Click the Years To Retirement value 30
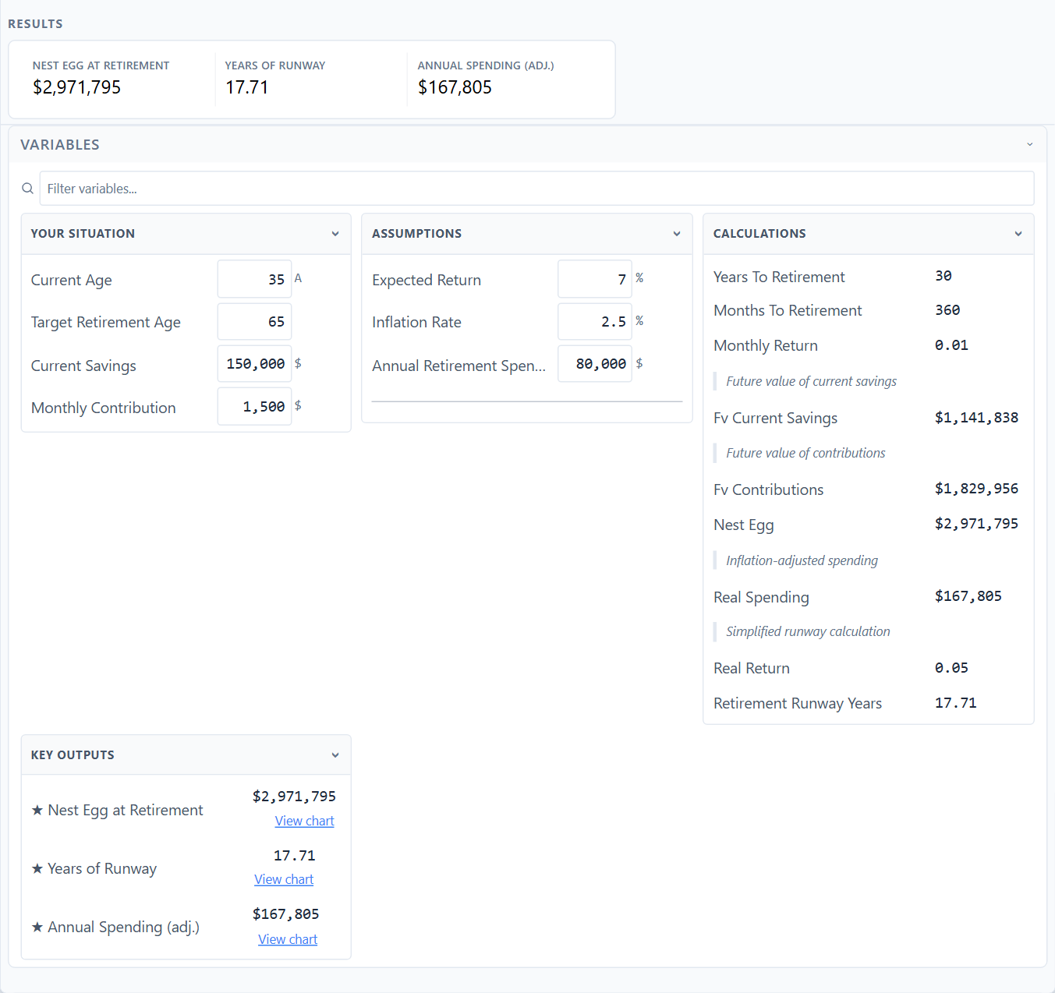 (943, 276)
